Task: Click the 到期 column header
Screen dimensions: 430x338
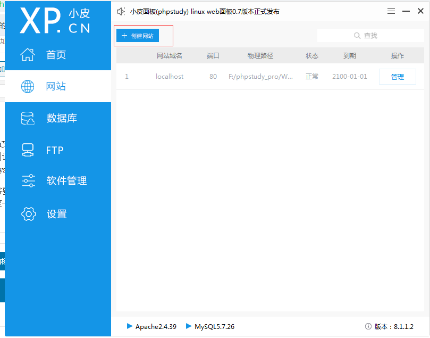Action: pos(350,56)
